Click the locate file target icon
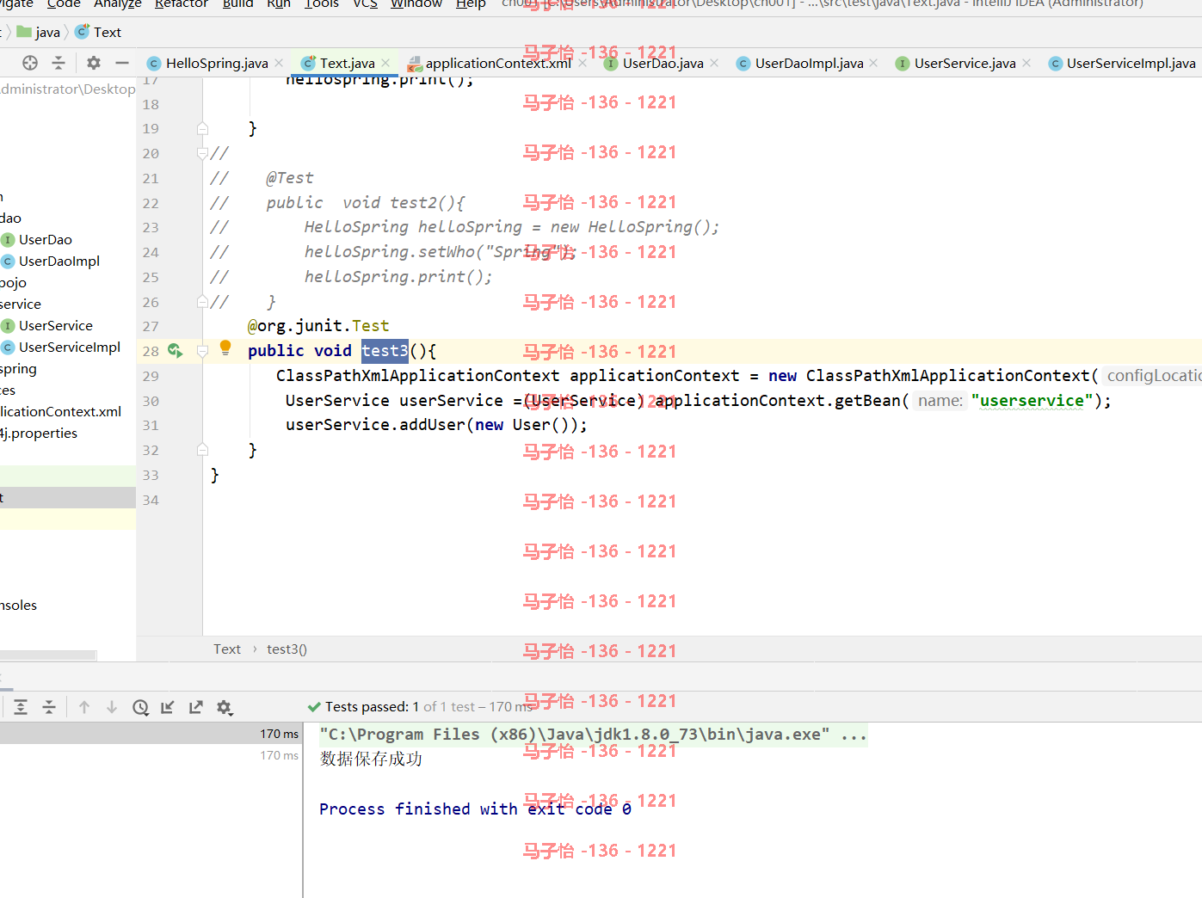The image size is (1202, 898). 30,63
